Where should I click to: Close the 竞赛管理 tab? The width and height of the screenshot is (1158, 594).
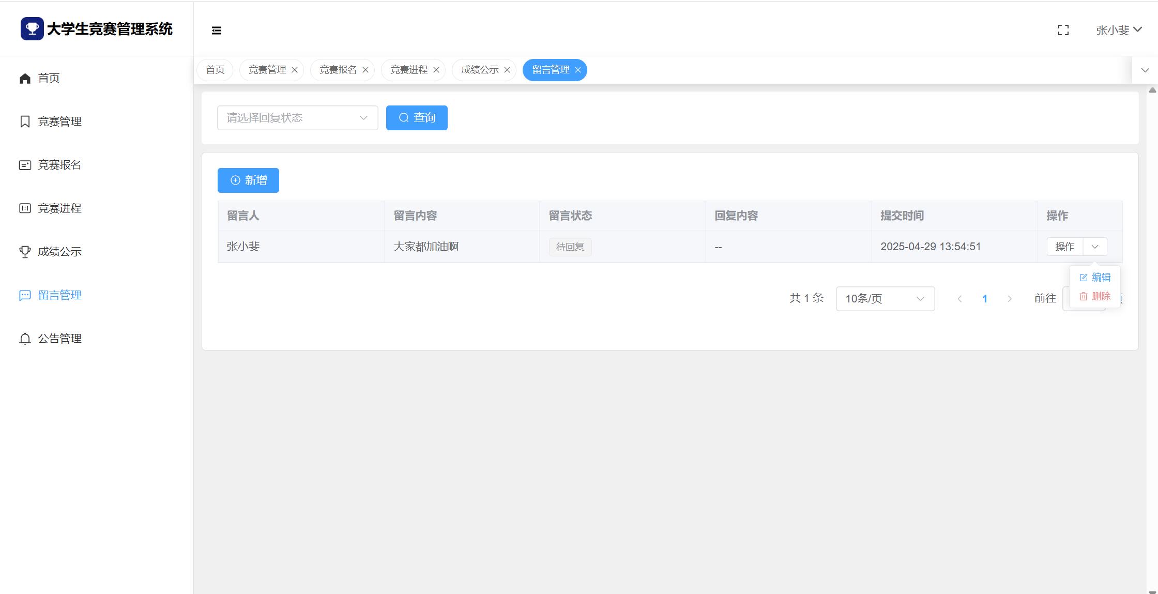tap(295, 70)
